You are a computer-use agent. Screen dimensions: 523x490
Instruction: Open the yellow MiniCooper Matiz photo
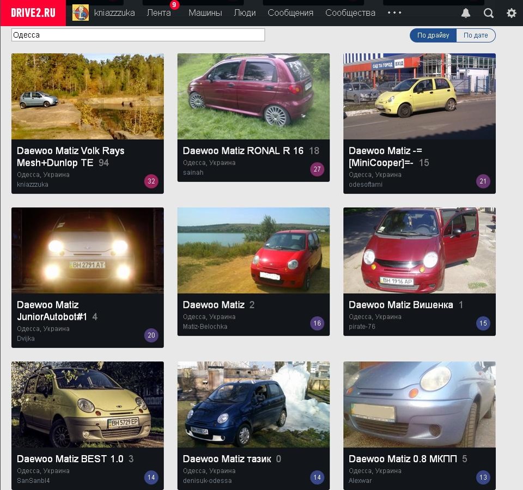click(x=419, y=96)
